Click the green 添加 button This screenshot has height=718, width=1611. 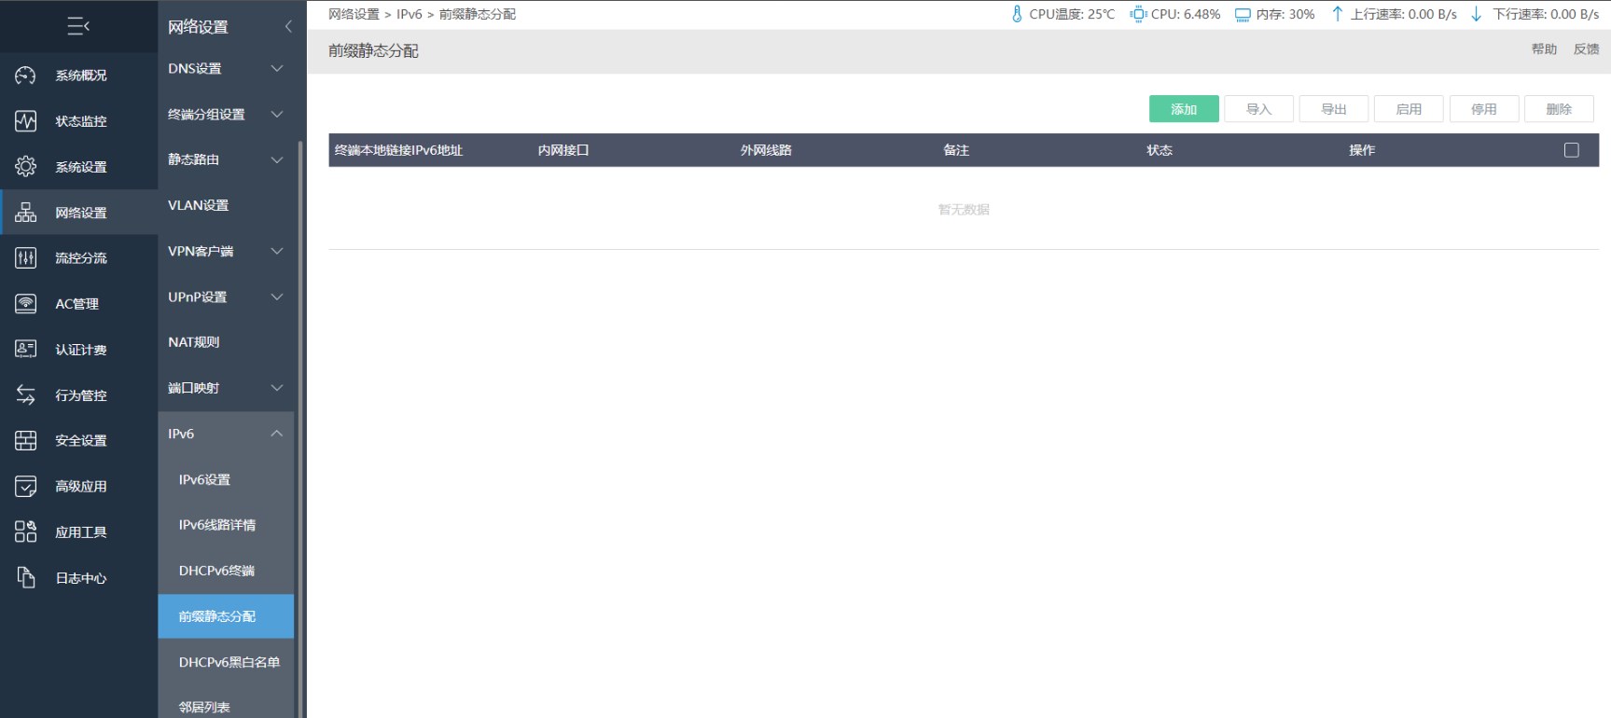pos(1184,109)
